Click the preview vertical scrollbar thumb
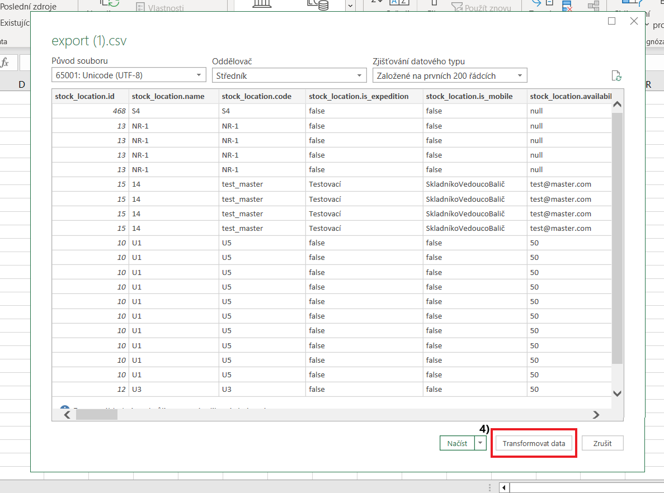This screenshot has height=493, width=664. coord(618,238)
